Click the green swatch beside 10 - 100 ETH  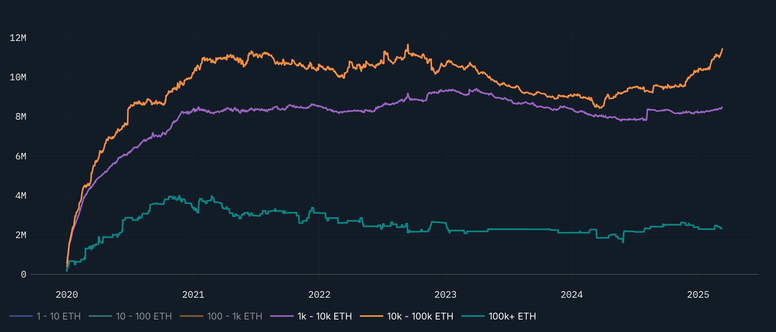[101, 316]
